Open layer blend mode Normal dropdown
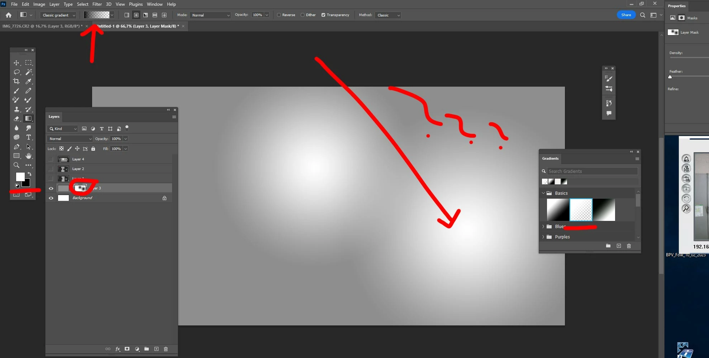The height and width of the screenshot is (358, 709). pyautogui.click(x=70, y=139)
